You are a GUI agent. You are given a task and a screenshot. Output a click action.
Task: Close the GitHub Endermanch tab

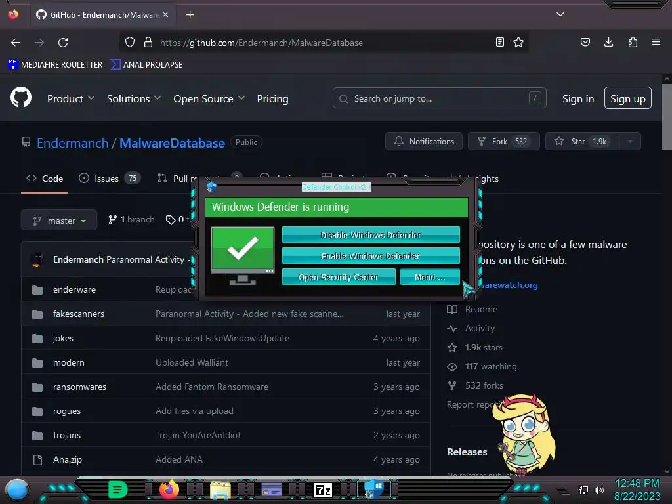(x=165, y=14)
